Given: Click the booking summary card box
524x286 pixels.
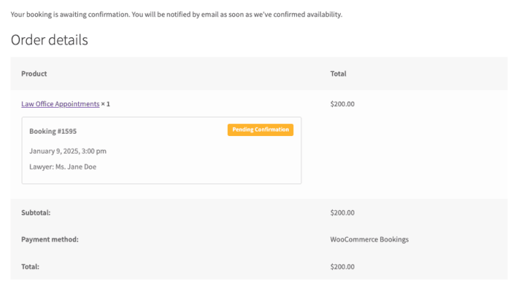Looking at the screenshot, I should [x=162, y=150].
